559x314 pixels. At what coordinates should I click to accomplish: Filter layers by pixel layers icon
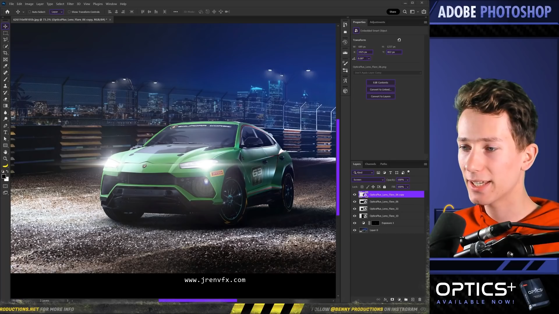coord(378,173)
